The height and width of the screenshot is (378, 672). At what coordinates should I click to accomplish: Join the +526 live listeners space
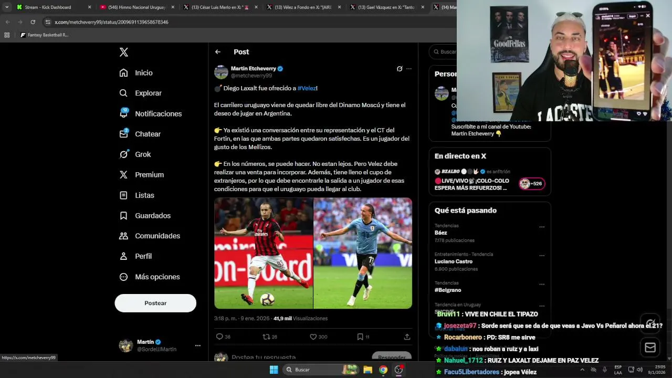click(x=531, y=184)
